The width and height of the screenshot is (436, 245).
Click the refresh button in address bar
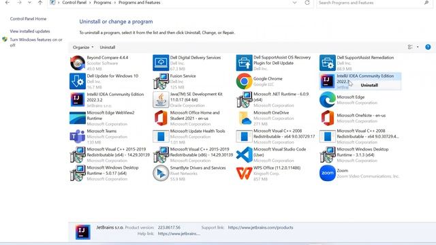(x=307, y=3)
